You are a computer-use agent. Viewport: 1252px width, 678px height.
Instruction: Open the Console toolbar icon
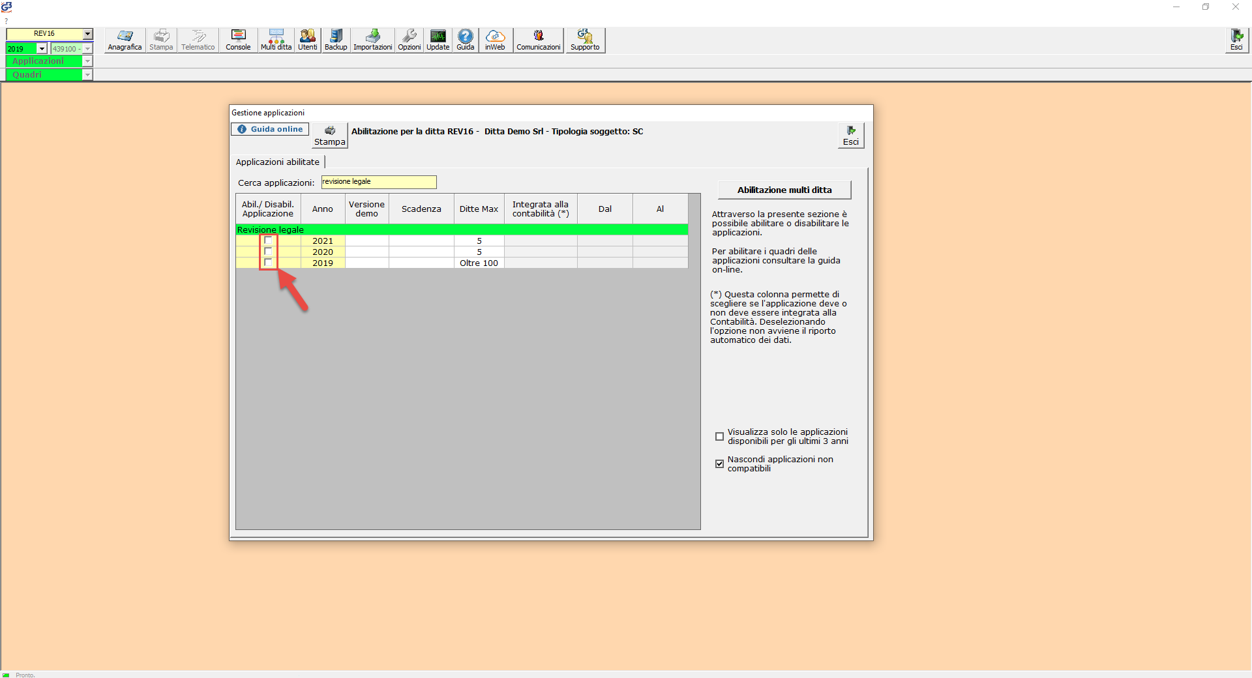238,40
